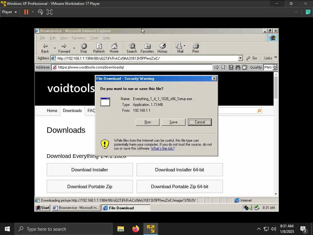This screenshot has width=313, height=235.
Task: Click the application file icon in dialog
Action: [x=105, y=102]
